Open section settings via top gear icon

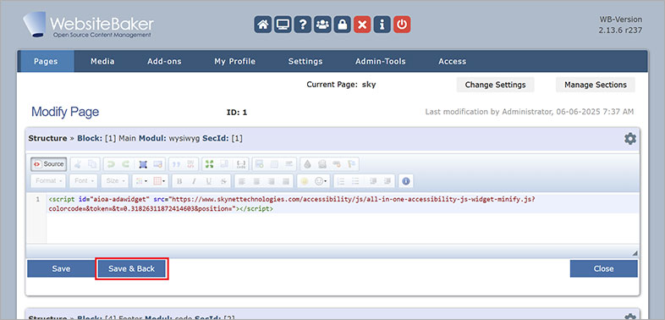coord(630,138)
